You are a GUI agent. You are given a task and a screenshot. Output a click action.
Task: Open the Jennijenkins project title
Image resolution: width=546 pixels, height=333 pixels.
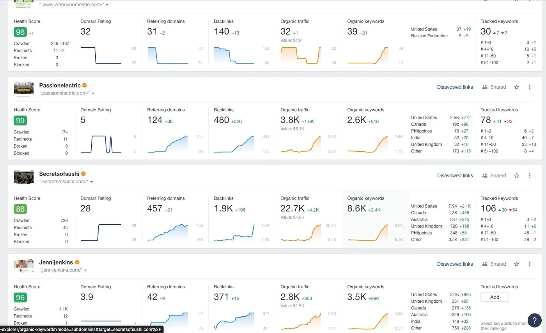click(56, 262)
